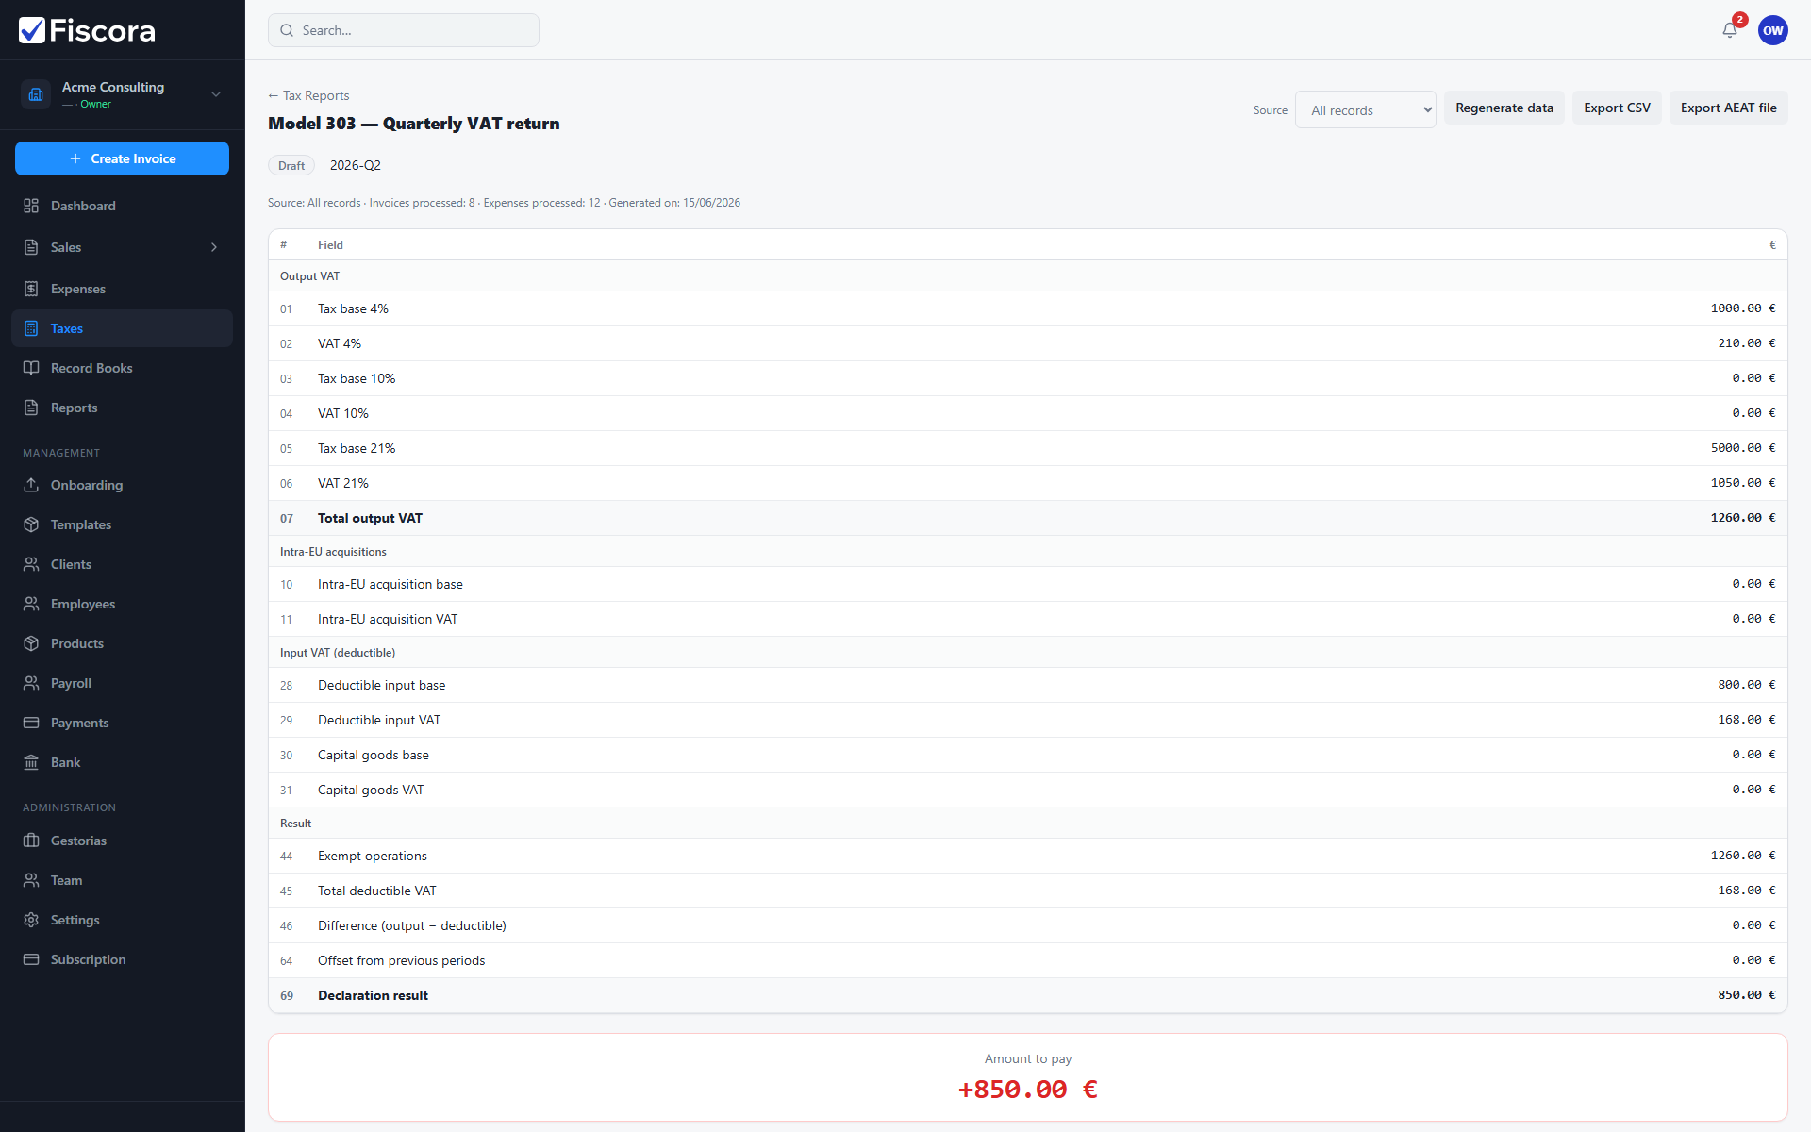This screenshot has height=1132, width=1811.
Task: Go back to Tax Reports
Action: point(308,95)
